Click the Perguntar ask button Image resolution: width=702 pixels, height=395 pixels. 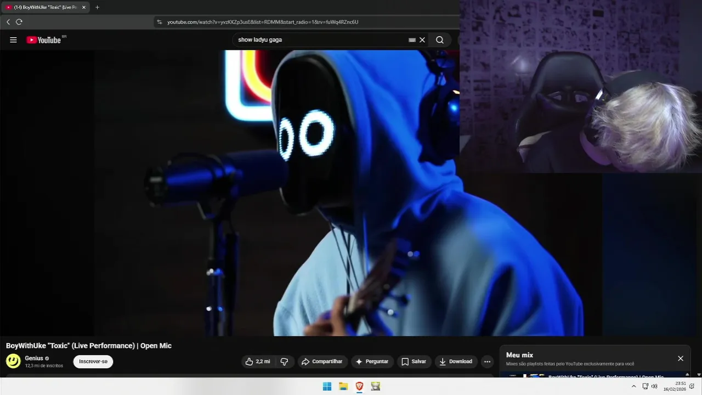(372, 362)
